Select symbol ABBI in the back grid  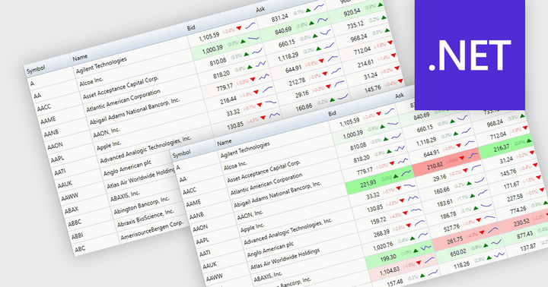pyautogui.click(x=77, y=236)
